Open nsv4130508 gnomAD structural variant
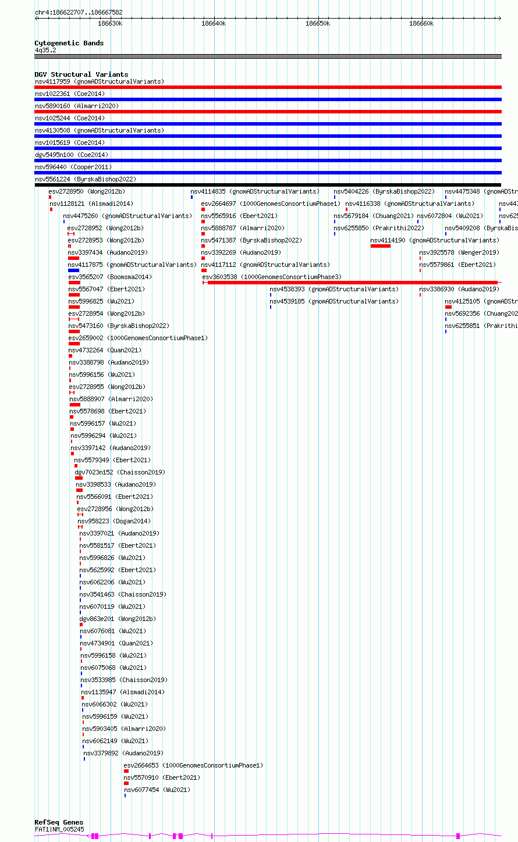 [100, 130]
